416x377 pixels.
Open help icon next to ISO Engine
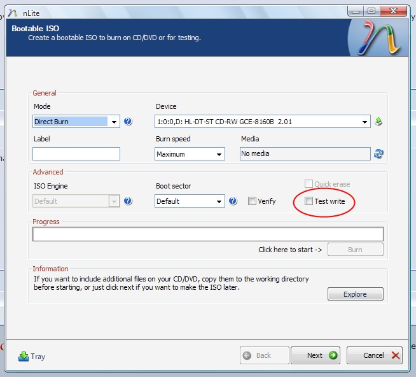pyautogui.click(x=128, y=201)
